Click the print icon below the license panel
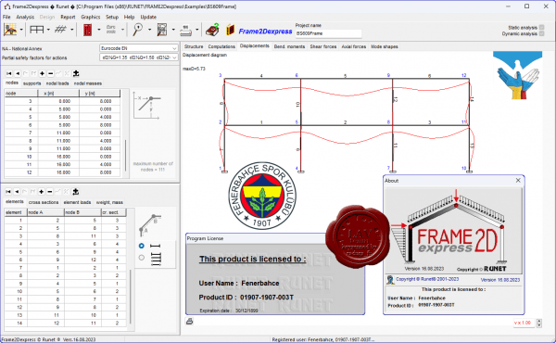Screen dimensions: 556x343 click(190, 322)
